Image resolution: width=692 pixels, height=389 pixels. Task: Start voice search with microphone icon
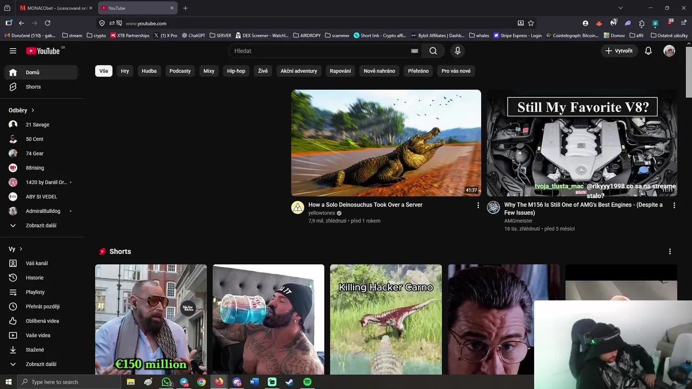coord(457,51)
